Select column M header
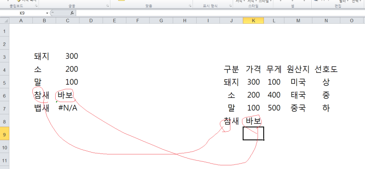The image size is (365, 169). coord(298,20)
